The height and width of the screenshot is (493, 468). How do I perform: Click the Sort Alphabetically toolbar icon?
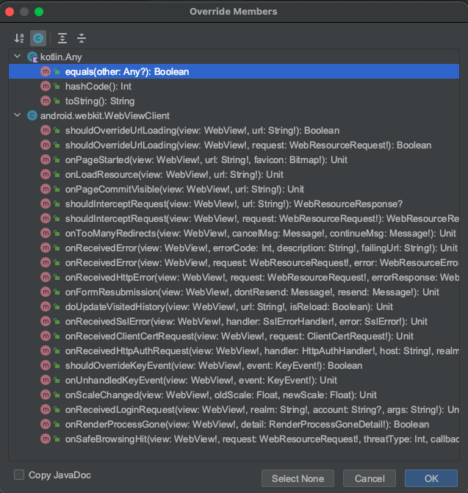(19, 38)
